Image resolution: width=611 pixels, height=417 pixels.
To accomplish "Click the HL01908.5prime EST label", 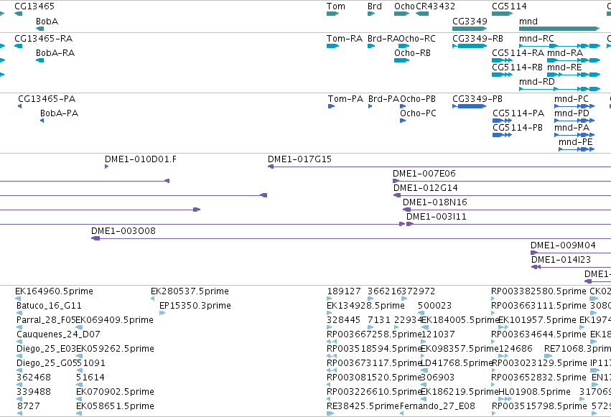I will coord(535,392).
